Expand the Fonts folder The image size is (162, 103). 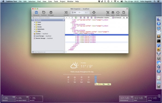[34, 22]
